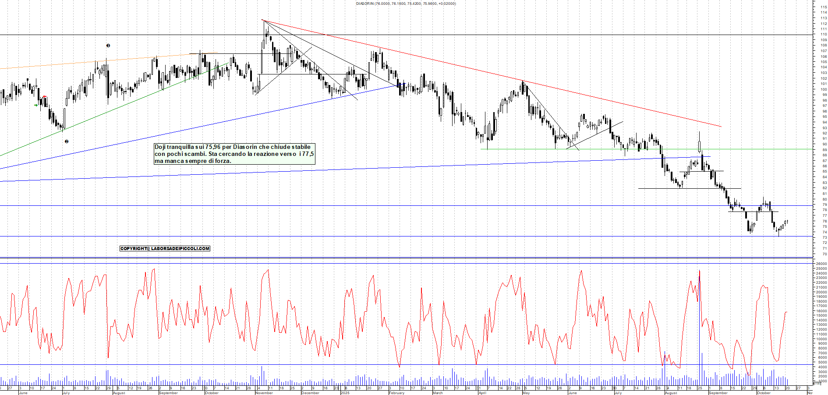Click the February label on time axis
828x395 pixels.
396,393
